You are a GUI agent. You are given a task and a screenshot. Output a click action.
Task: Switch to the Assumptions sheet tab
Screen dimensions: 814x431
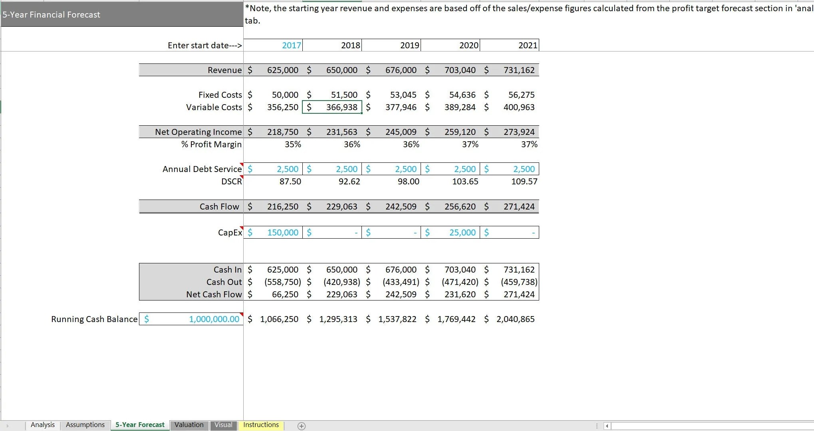click(85, 425)
